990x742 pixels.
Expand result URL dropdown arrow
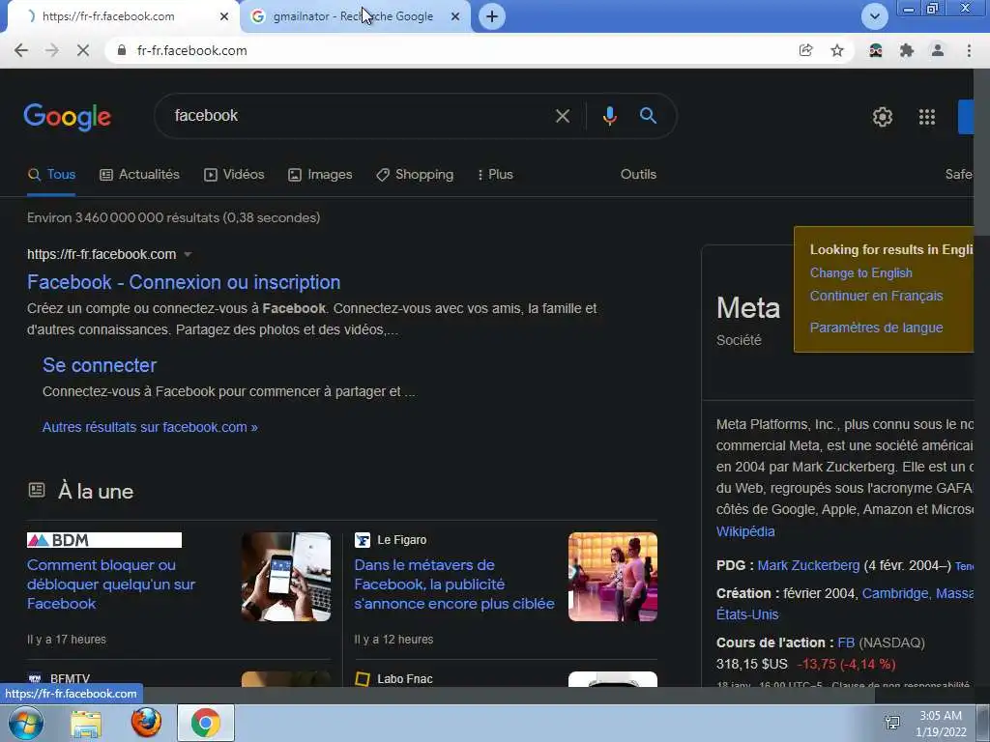click(x=188, y=254)
